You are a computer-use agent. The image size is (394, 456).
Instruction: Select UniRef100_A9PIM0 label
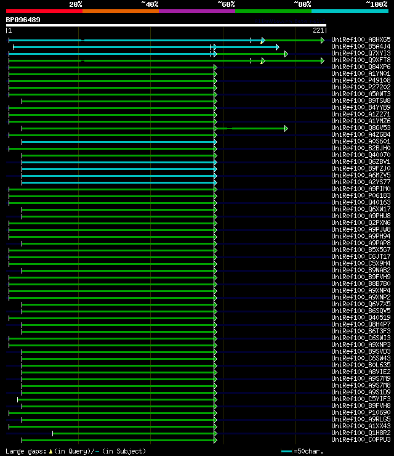361,189
